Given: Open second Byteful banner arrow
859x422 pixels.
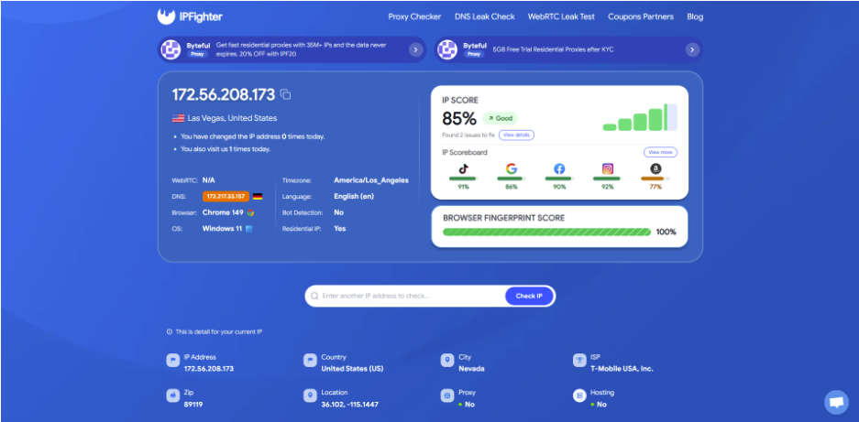Looking at the screenshot, I should 692,50.
